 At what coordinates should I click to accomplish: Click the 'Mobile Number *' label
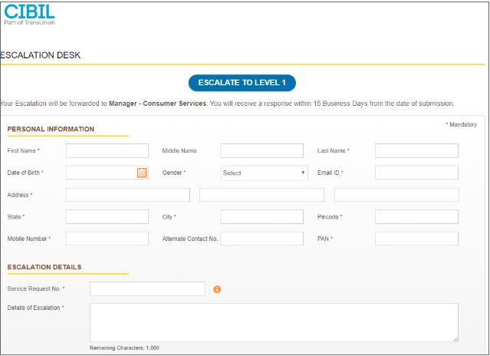point(29,239)
